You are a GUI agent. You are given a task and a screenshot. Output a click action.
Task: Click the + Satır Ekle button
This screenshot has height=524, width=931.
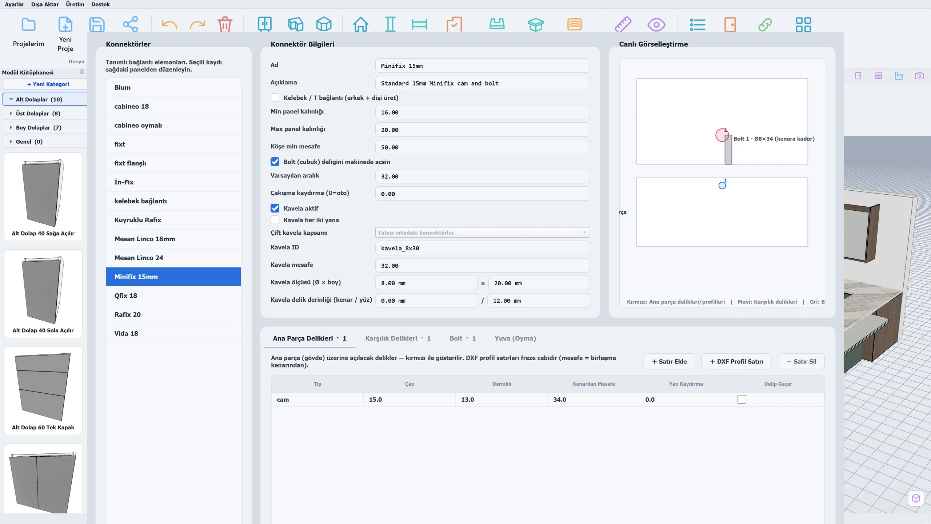pyautogui.click(x=669, y=361)
